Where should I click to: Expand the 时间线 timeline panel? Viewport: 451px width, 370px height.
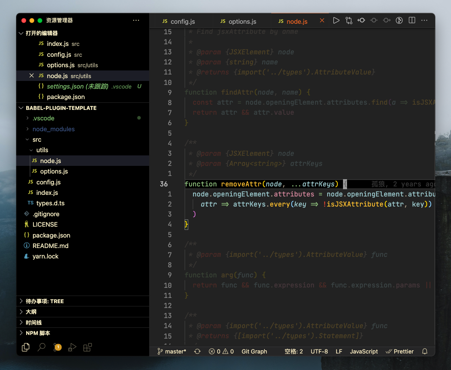pyautogui.click(x=83, y=322)
